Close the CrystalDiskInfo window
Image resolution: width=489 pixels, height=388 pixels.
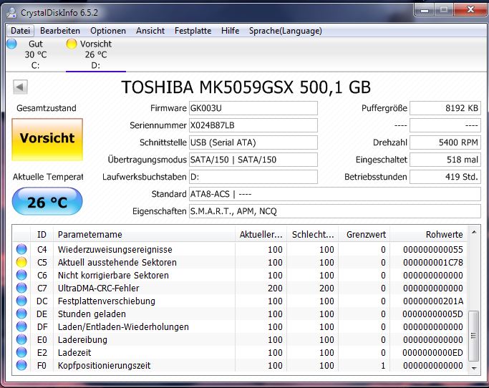(470, 10)
